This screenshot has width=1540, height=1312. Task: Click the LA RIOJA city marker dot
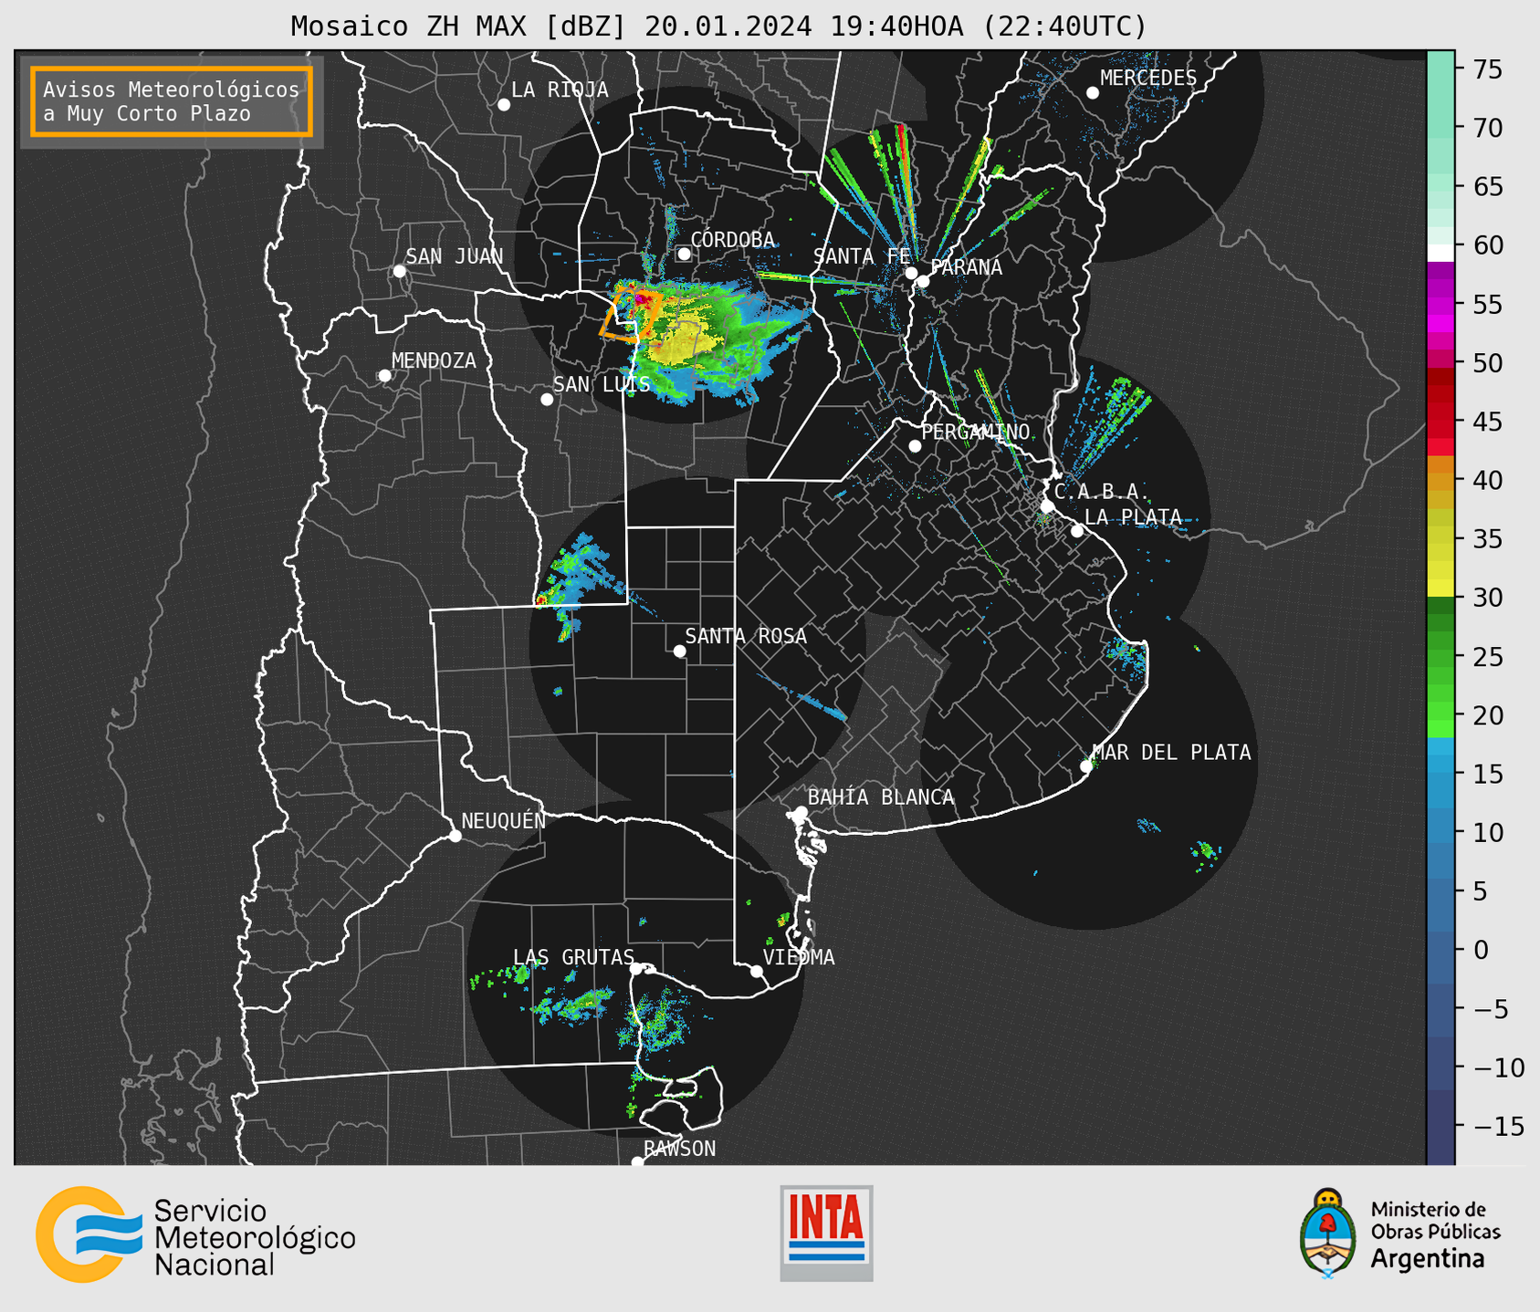point(504,105)
